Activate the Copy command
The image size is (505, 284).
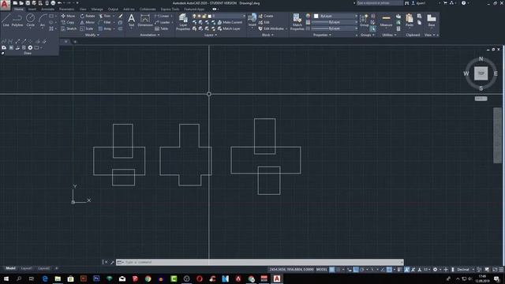[x=68, y=22]
